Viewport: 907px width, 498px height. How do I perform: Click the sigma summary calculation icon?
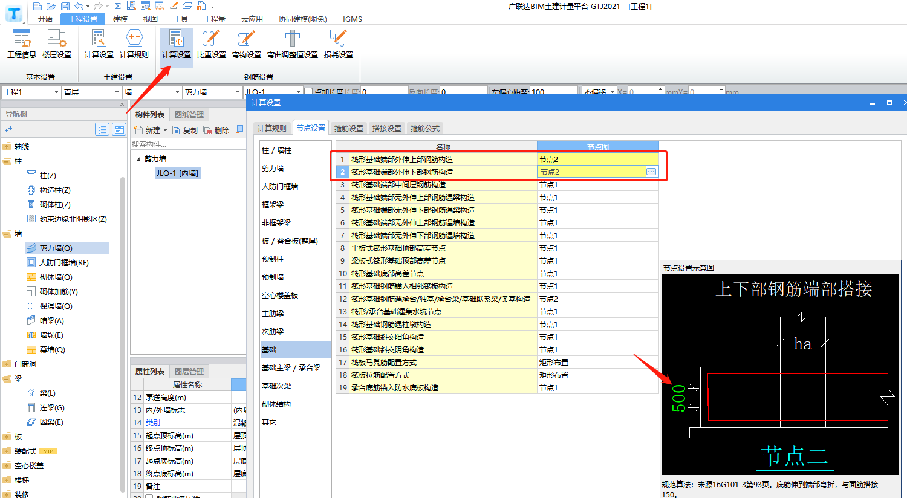tap(117, 6)
